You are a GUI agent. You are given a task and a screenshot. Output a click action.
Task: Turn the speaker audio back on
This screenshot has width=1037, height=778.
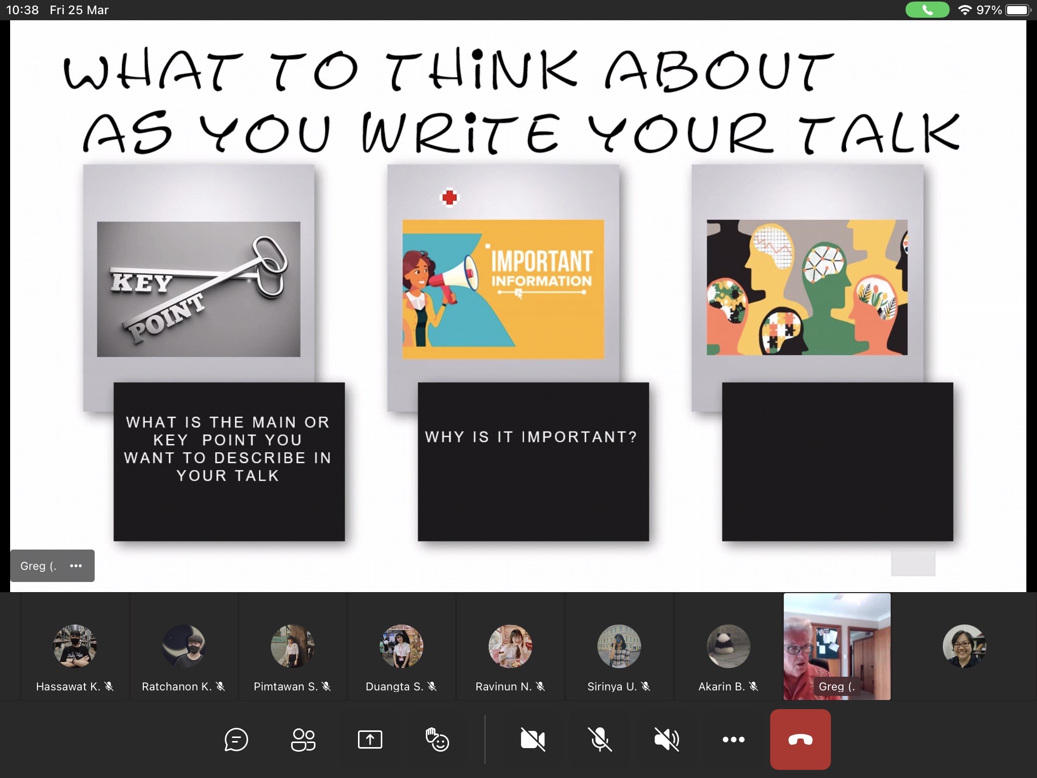coord(667,740)
